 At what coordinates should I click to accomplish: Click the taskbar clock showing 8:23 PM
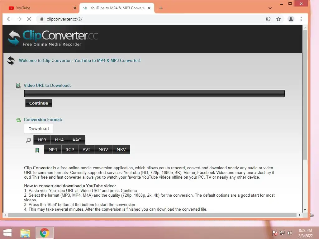(305, 233)
